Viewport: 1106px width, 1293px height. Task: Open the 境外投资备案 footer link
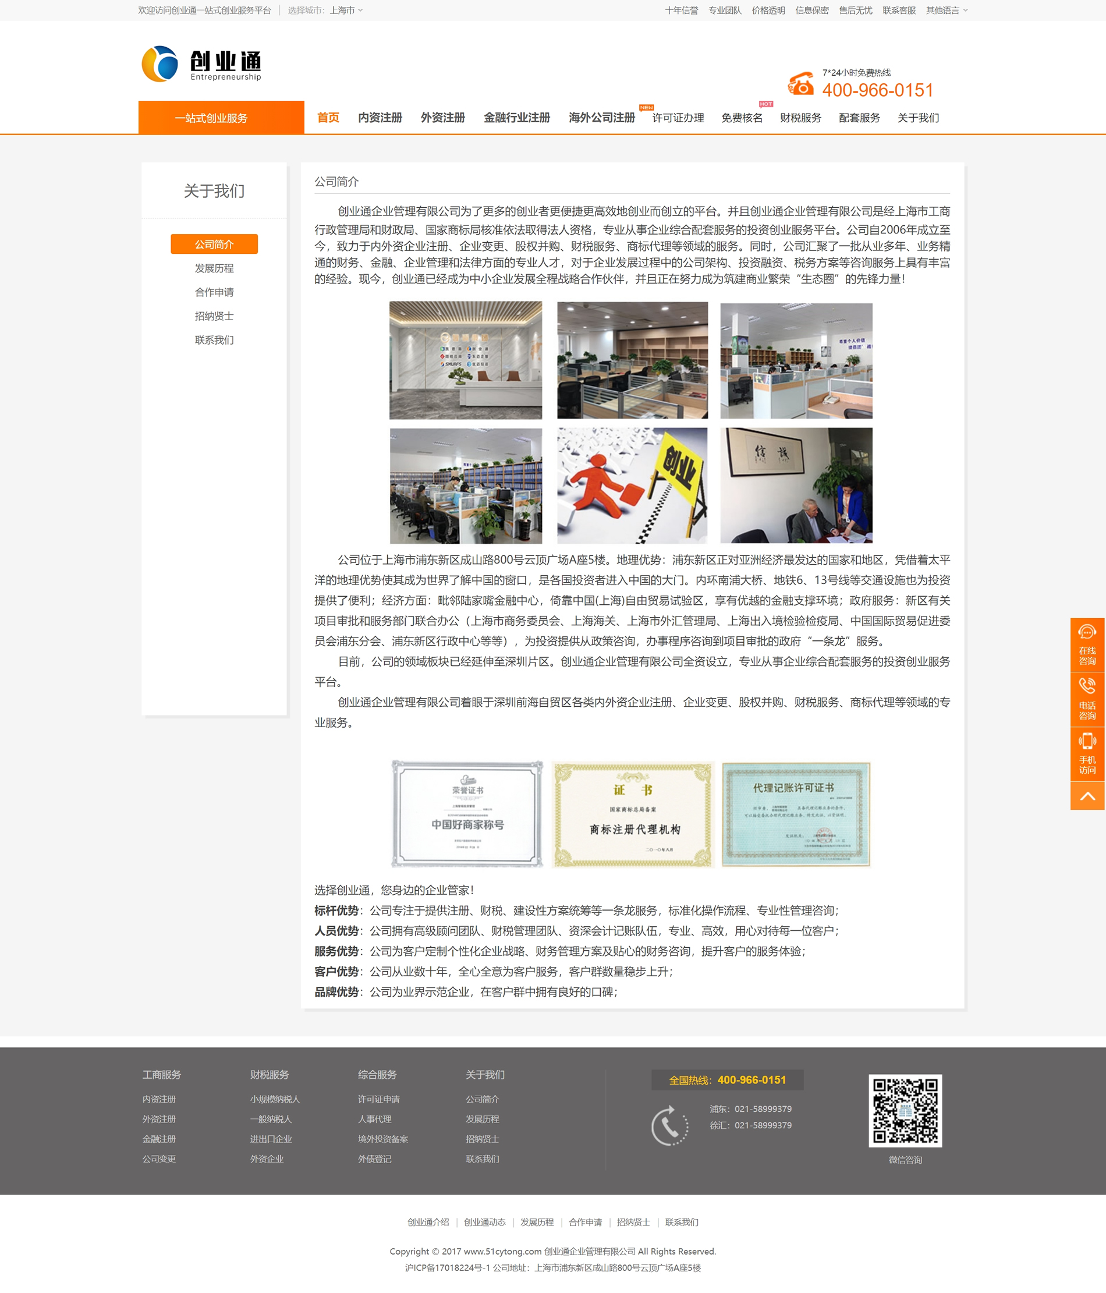pos(382,1139)
